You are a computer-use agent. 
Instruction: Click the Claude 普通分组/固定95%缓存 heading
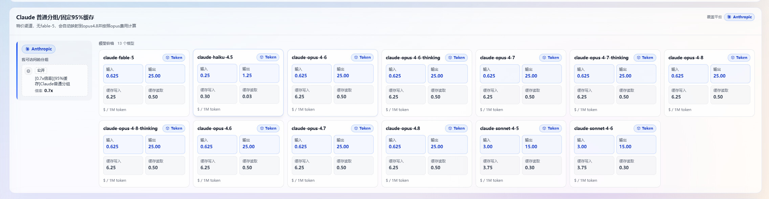pyautogui.click(x=55, y=17)
